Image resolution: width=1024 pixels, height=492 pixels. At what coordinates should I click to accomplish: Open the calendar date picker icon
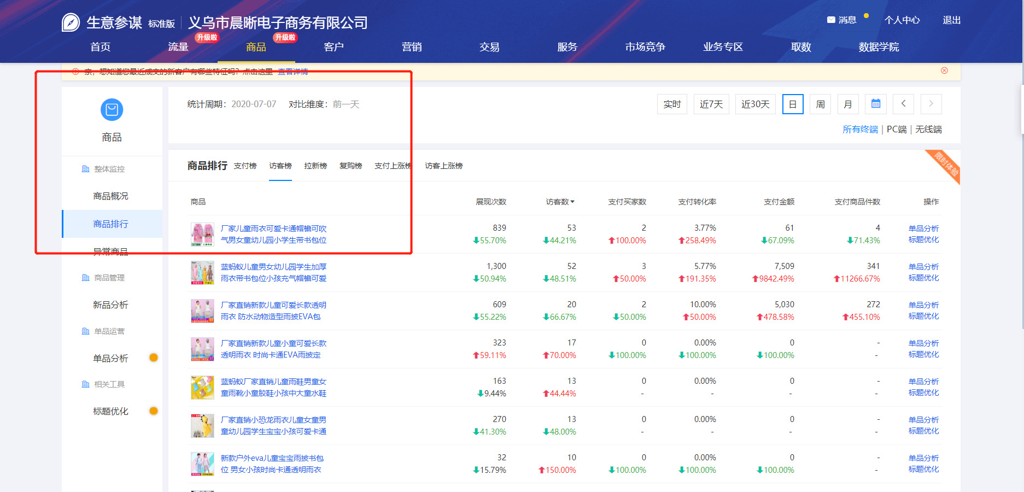(x=876, y=104)
